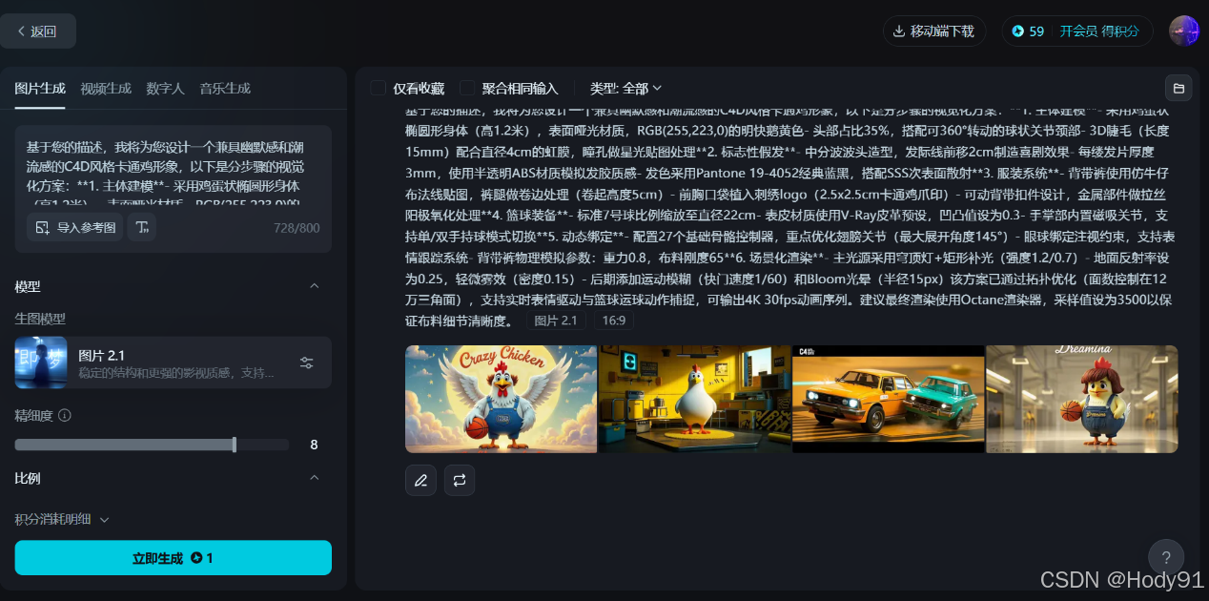1209x601 pixels.
Task: Click the pencil edit icon
Action: pos(420,480)
